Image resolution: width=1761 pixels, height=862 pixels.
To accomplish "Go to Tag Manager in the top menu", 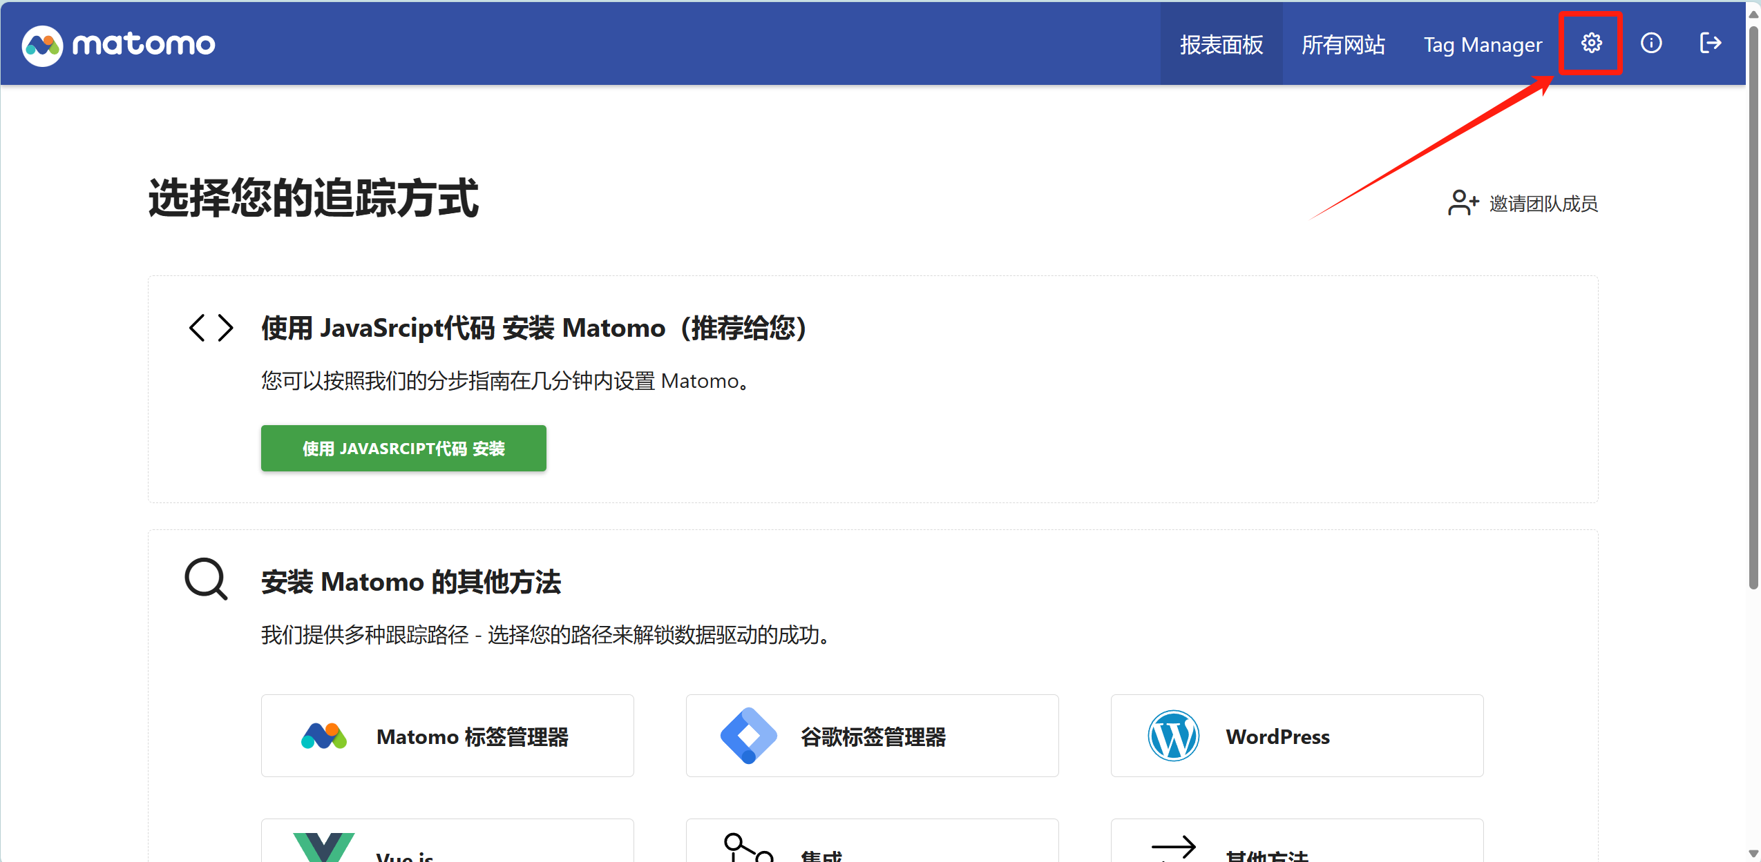I will pos(1483,45).
